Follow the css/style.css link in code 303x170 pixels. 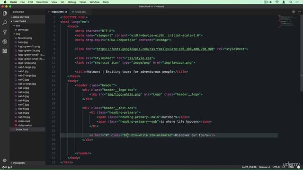point(139,58)
